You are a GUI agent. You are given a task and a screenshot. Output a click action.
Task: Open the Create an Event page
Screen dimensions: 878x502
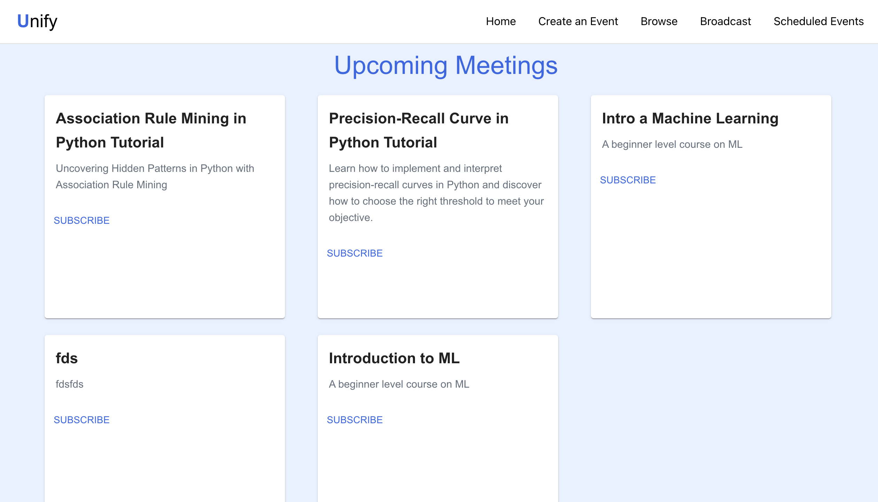point(578,21)
